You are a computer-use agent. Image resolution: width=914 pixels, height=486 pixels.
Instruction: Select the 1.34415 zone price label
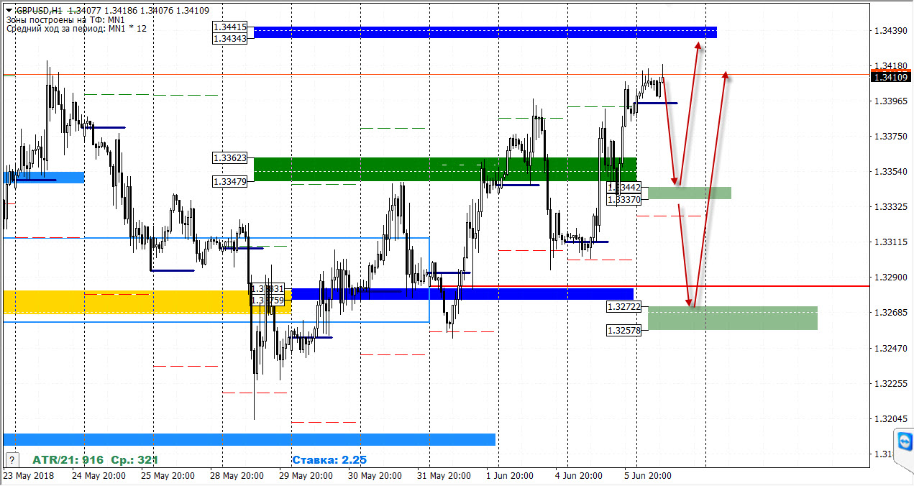[x=230, y=27]
